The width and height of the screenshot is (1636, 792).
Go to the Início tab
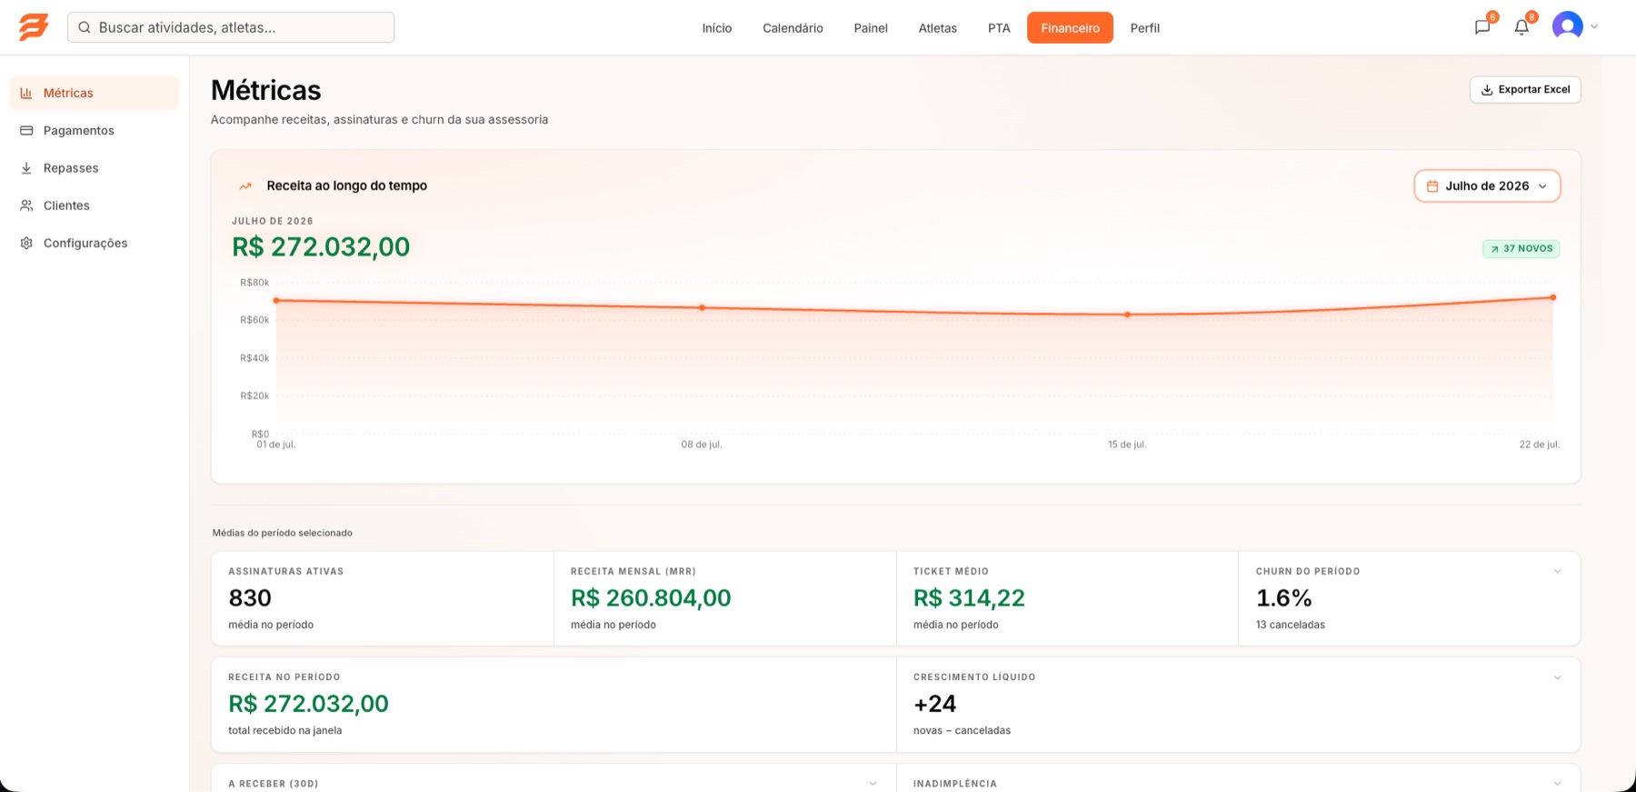click(716, 28)
